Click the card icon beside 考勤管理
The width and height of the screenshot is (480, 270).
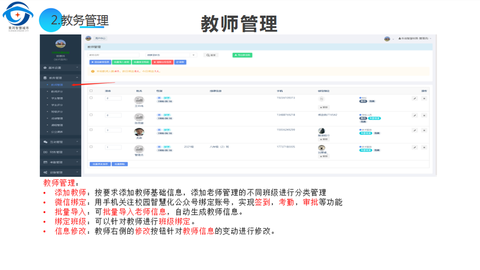[45, 162]
